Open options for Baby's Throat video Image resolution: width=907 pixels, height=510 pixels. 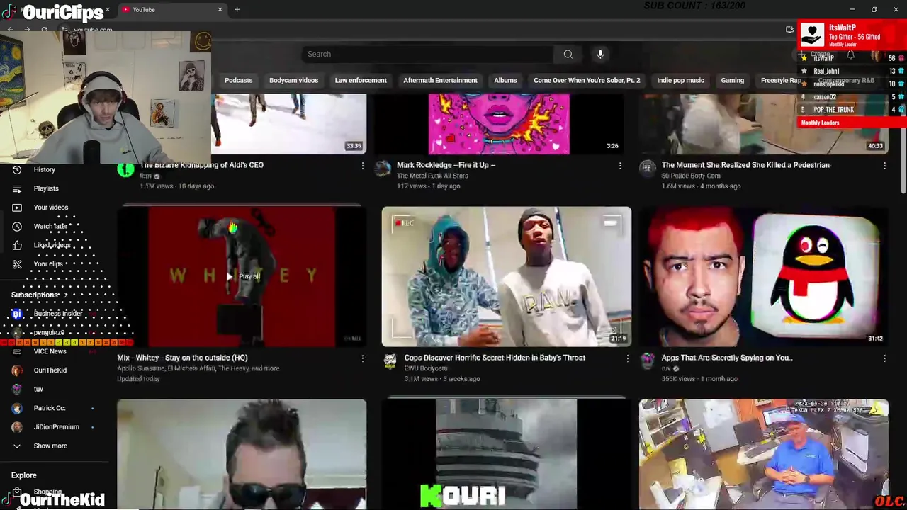(627, 358)
